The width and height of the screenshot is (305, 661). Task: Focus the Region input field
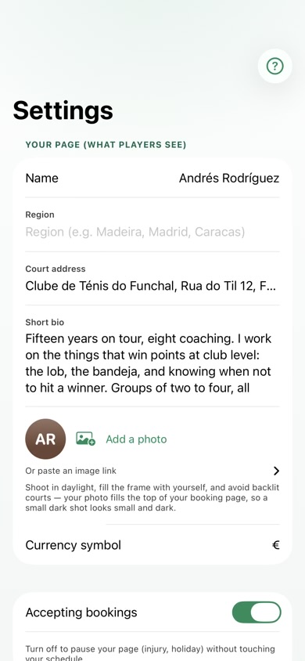pyautogui.click(x=152, y=232)
